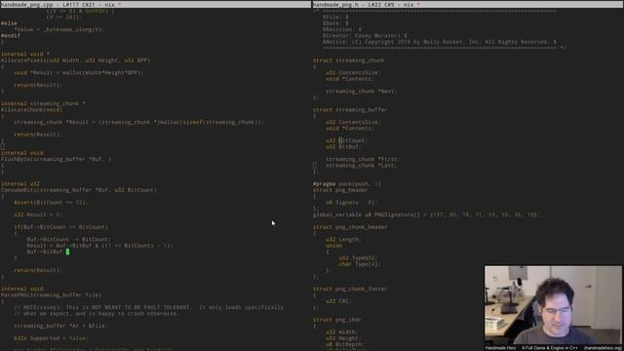Click the 'streaming_chunk *Next;' member

[x=362, y=92]
